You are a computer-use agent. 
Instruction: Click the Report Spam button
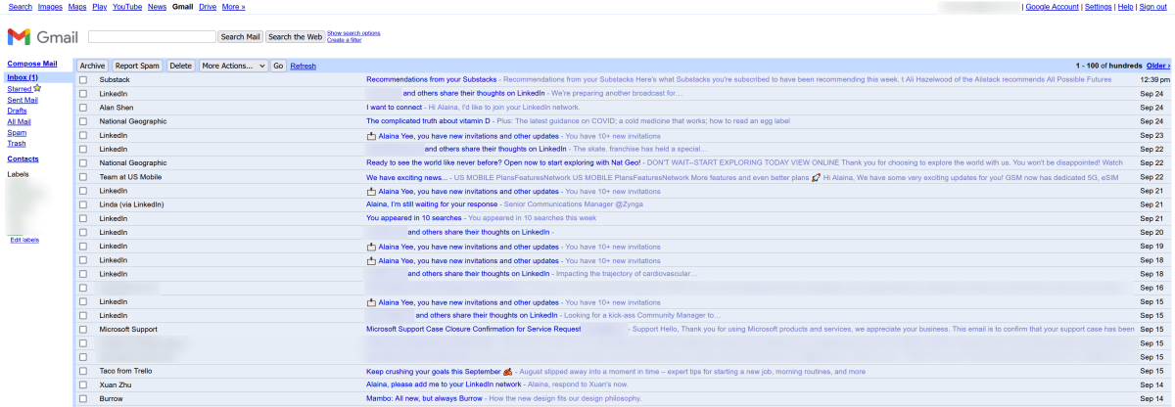137,66
